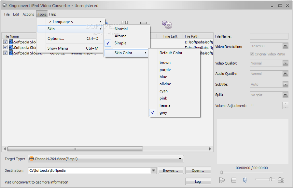Click the volume slider handle
Screen dimensions: 293x188
[271, 179]
